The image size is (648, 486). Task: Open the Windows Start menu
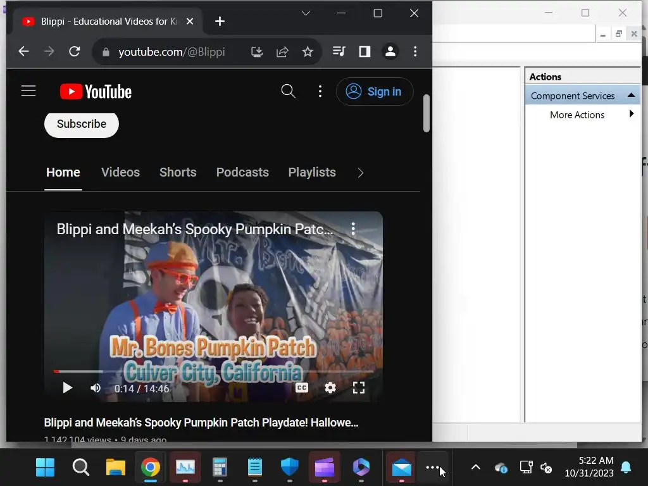point(45,468)
